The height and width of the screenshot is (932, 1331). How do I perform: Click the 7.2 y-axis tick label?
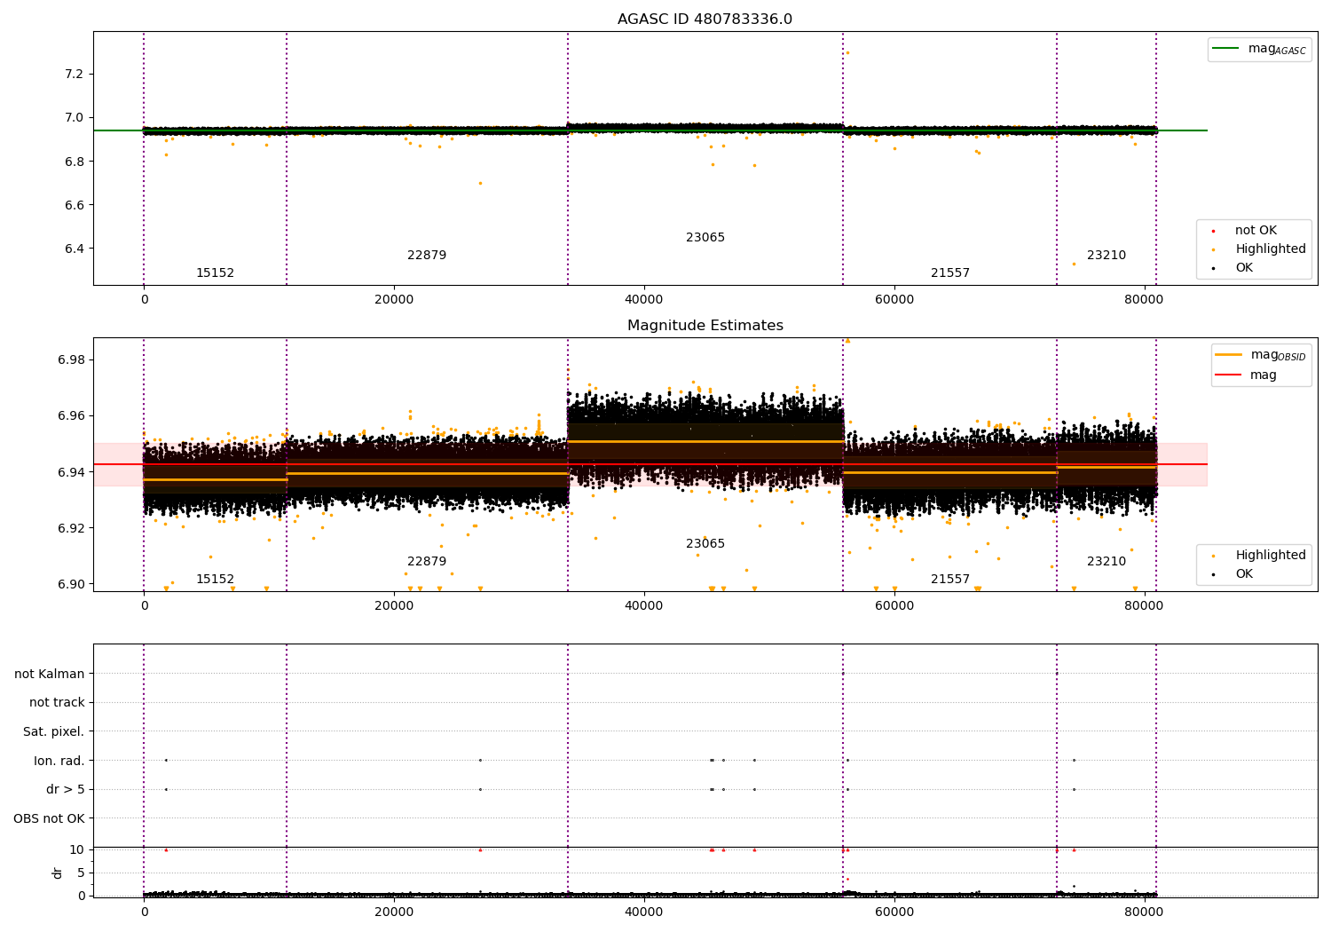pyautogui.click(x=74, y=74)
